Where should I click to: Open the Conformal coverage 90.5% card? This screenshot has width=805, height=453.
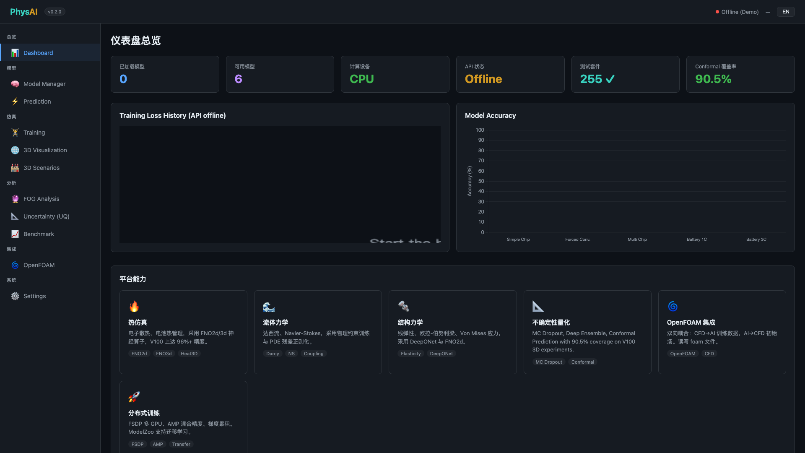[x=740, y=74]
